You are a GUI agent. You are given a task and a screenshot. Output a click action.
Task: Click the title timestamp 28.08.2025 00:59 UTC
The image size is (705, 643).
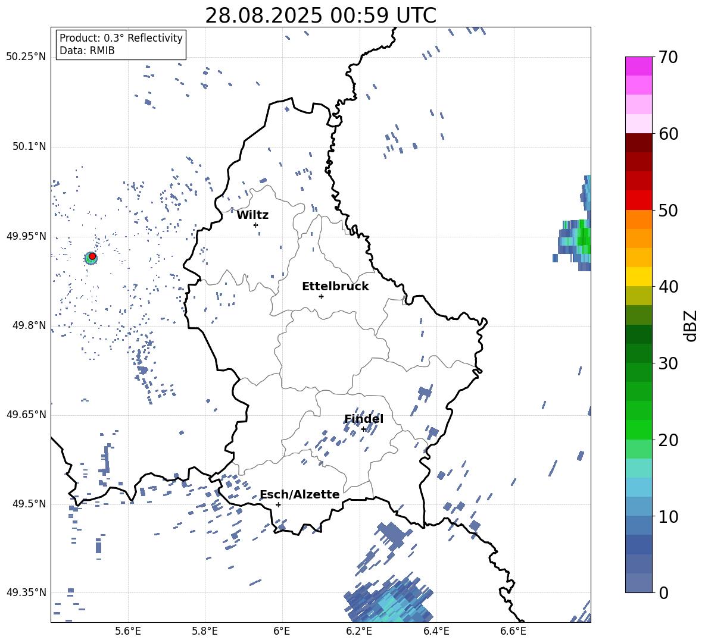click(320, 15)
